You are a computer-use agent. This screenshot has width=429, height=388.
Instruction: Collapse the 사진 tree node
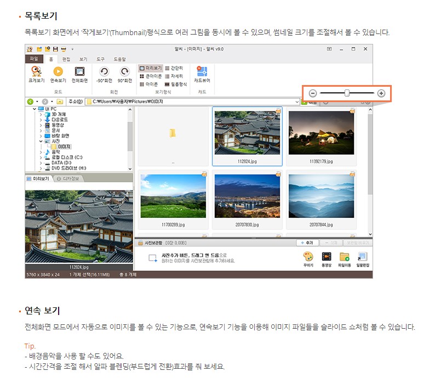[41, 142]
